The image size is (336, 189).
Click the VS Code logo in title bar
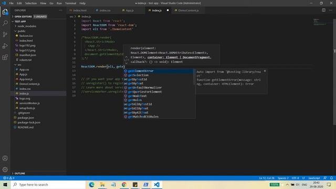pos(4,3)
